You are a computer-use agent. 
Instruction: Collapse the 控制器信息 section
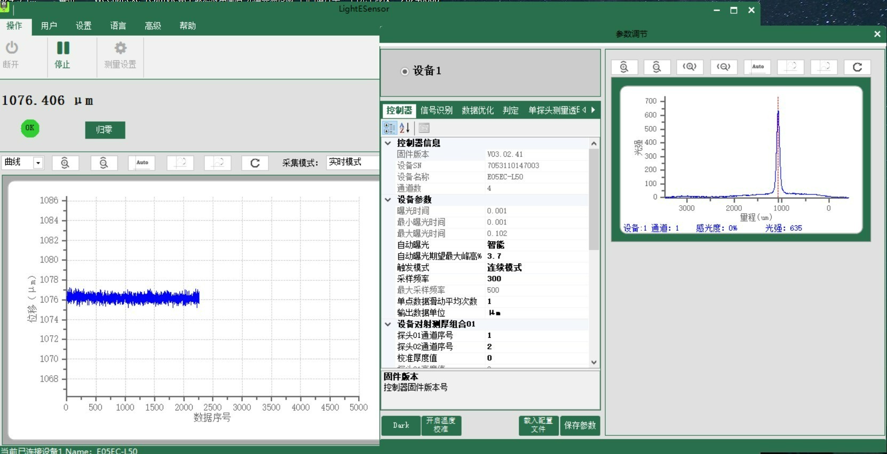(x=388, y=143)
